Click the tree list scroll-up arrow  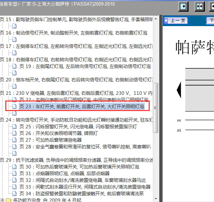click(156, 19)
